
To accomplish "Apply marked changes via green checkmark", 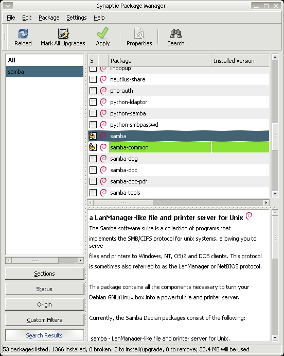I will coord(102,33).
